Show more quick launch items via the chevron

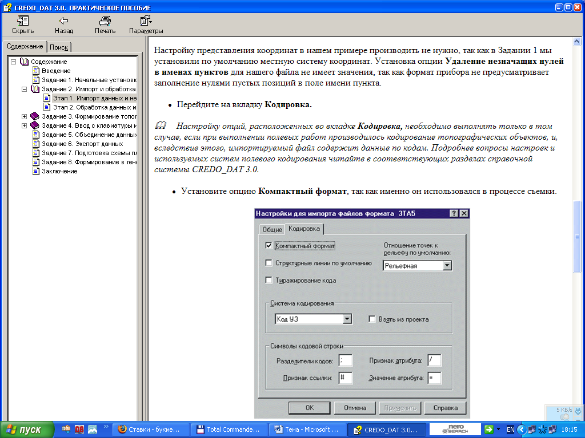click(106, 427)
